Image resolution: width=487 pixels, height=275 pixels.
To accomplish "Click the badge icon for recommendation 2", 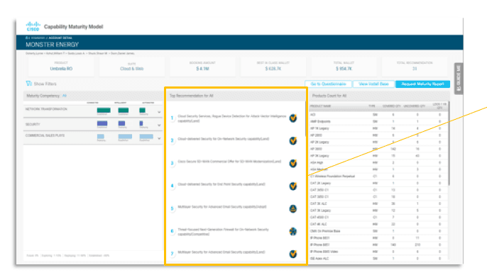I will pyautogui.click(x=293, y=141).
